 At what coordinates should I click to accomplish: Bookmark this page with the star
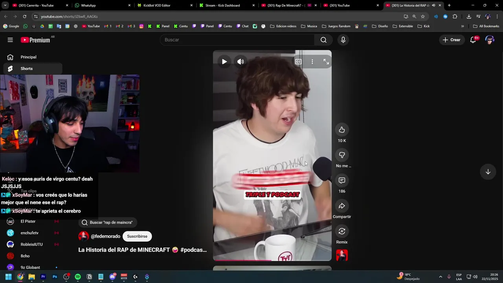point(423,17)
